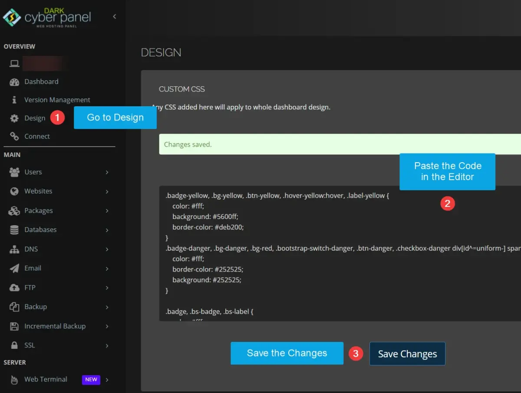Image resolution: width=521 pixels, height=393 pixels.
Task: Select the Users icon in the sidebar
Action: tap(14, 172)
